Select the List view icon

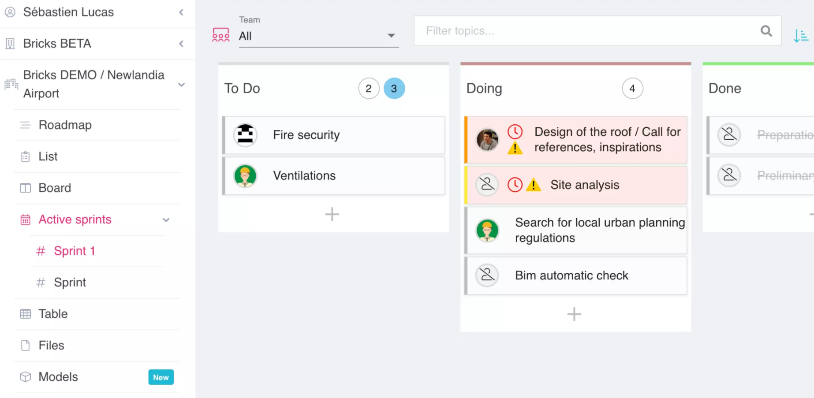(25, 156)
